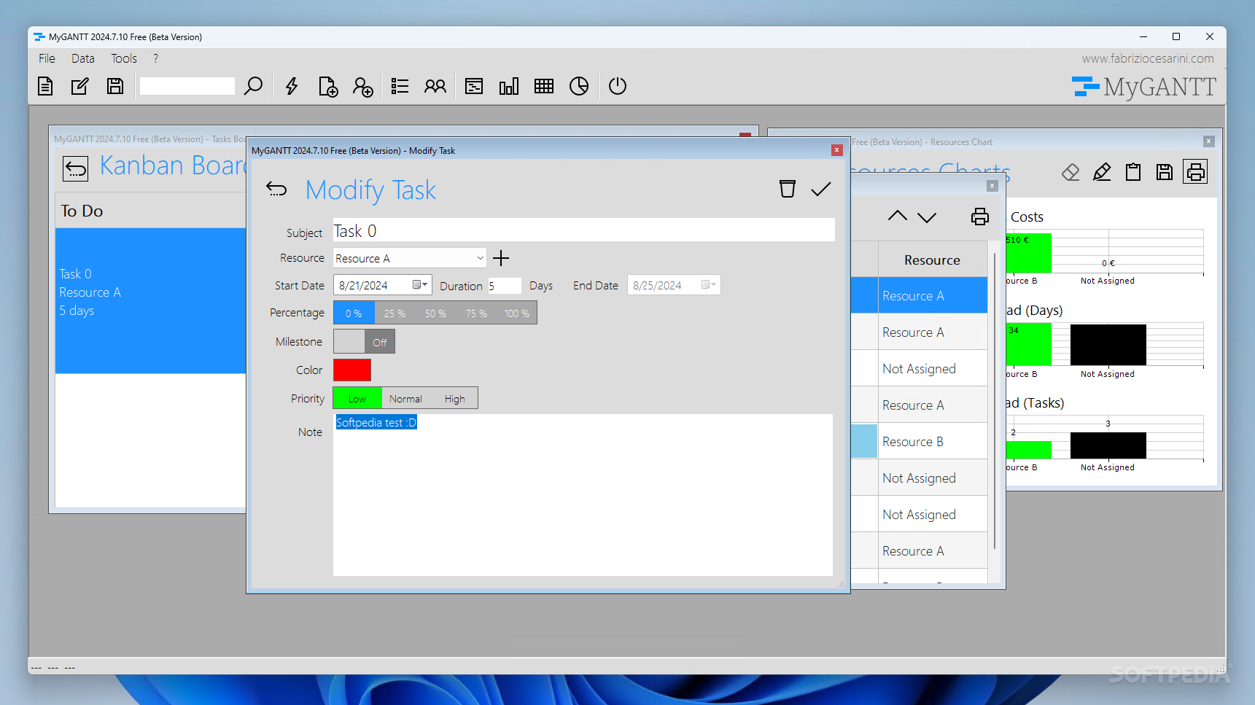Click the Add new task document icon
The width and height of the screenshot is (1255, 705).
coord(328,87)
